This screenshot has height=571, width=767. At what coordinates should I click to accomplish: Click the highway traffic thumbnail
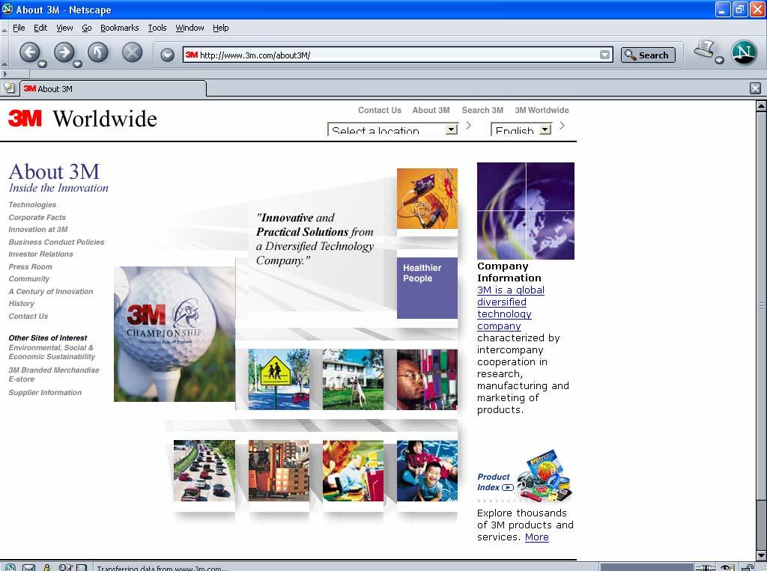tap(204, 470)
